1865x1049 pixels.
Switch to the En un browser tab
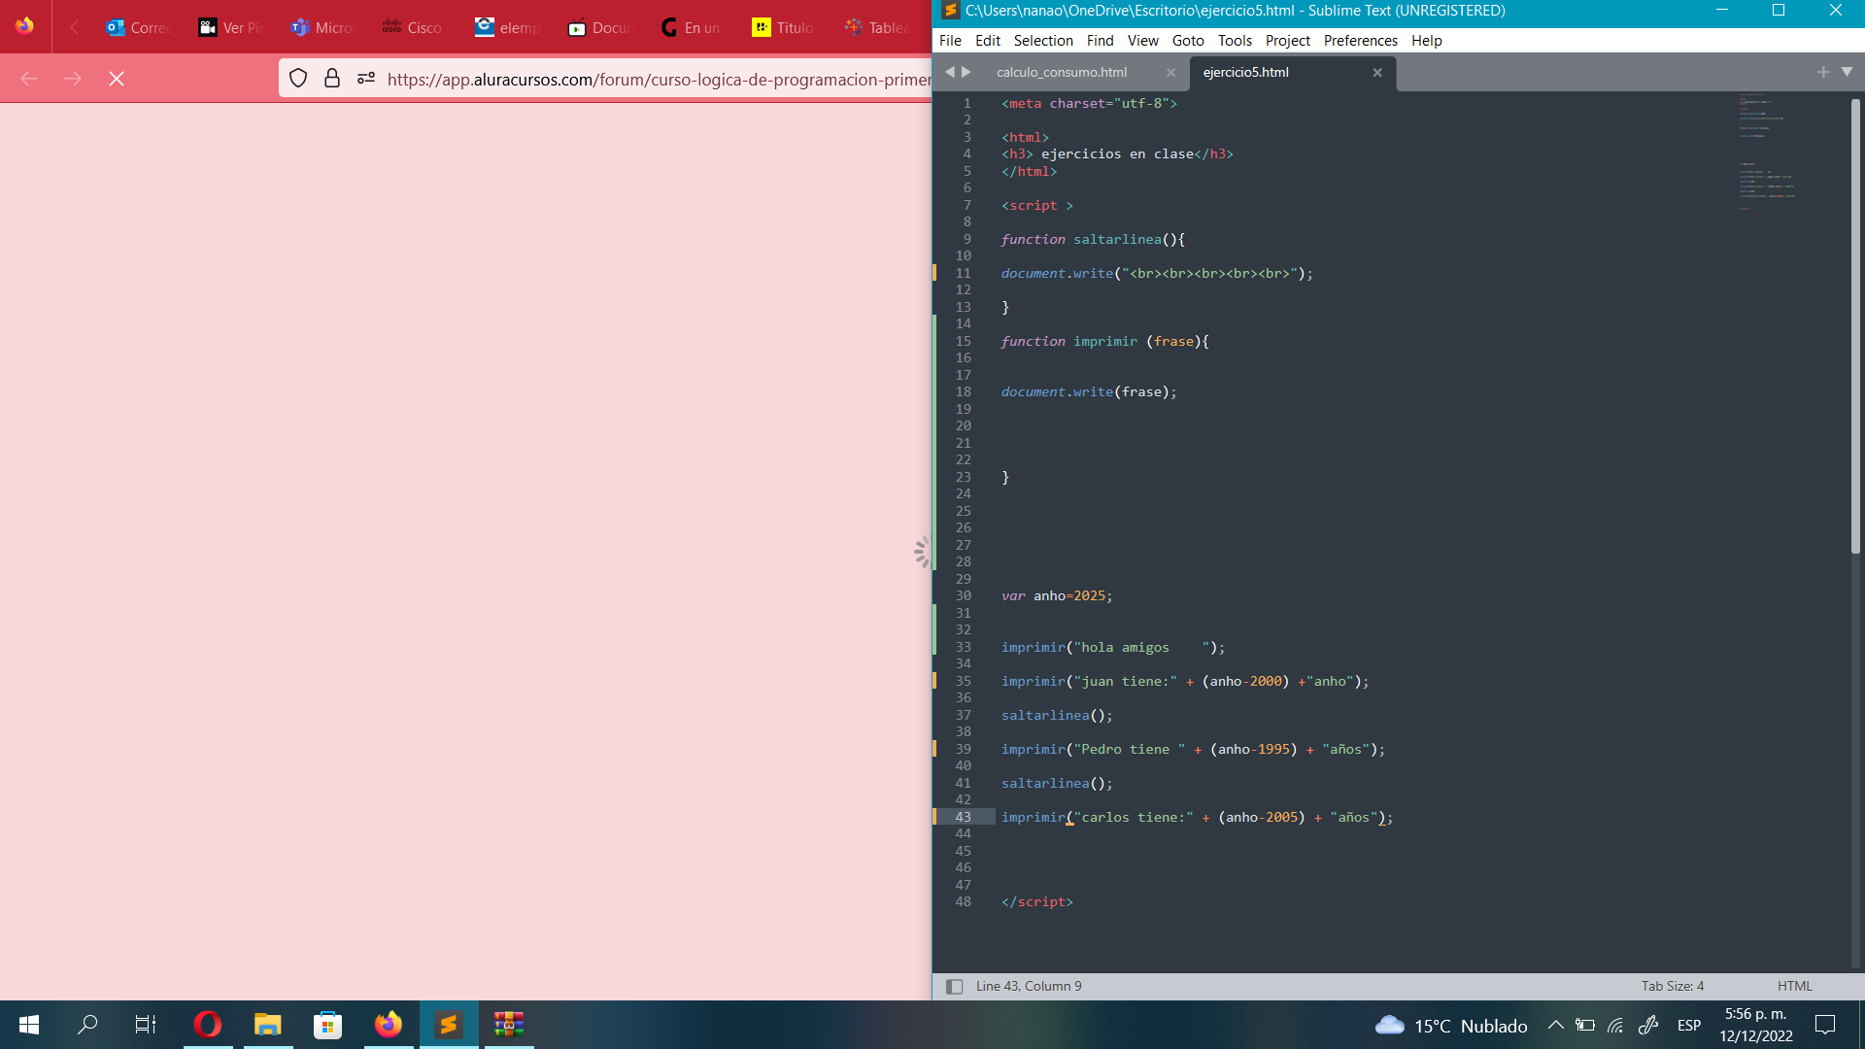[692, 27]
